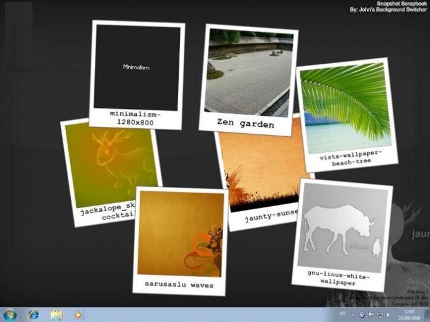
Task: Open the clock and date in taskbar
Action: click(410, 315)
